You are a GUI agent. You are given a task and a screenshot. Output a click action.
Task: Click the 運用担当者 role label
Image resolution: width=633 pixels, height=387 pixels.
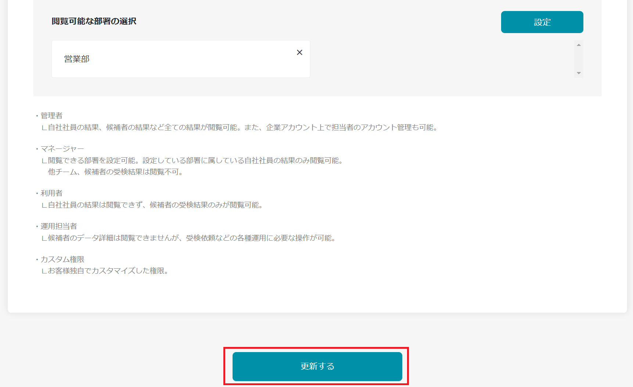[x=59, y=226]
